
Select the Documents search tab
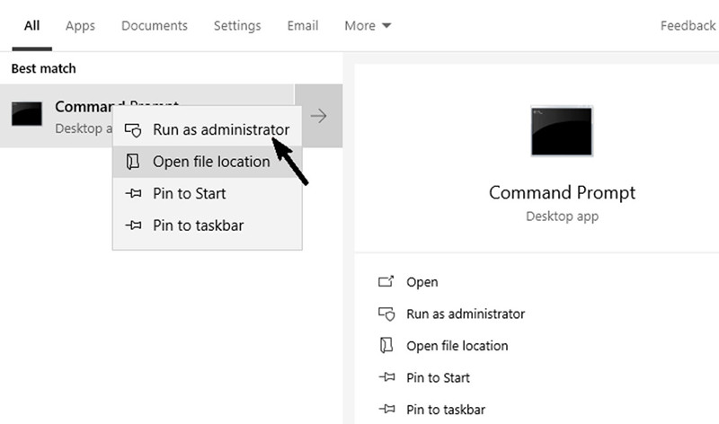[155, 26]
